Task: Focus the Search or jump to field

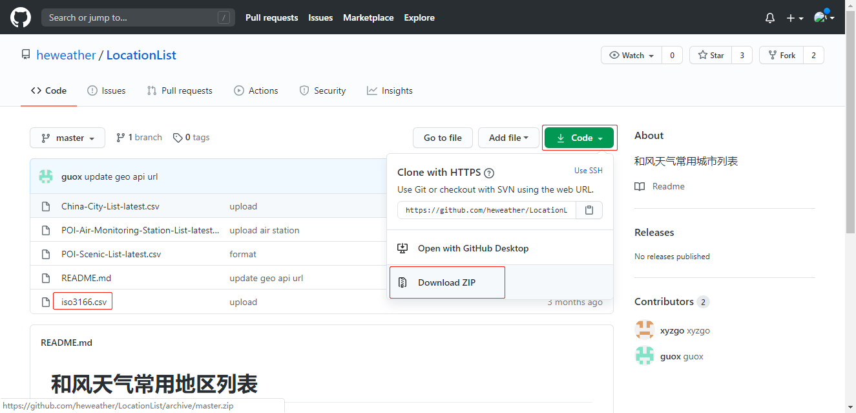Action: pos(138,18)
